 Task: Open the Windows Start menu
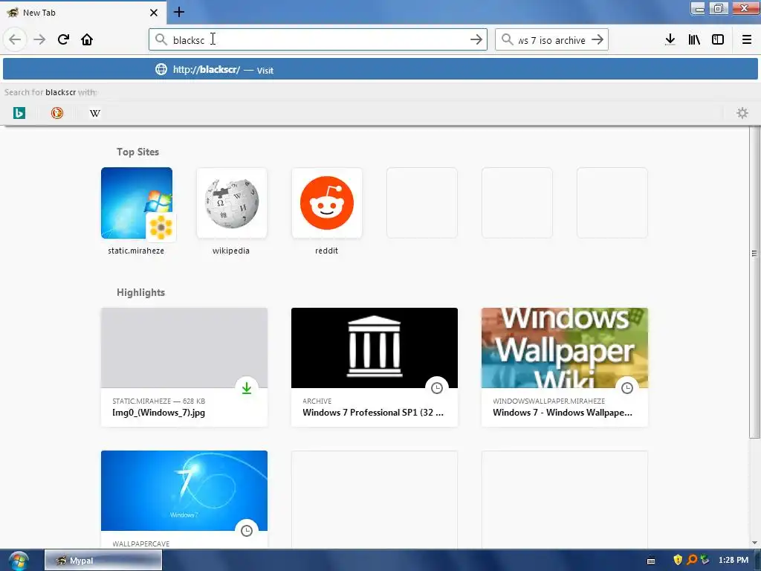pyautogui.click(x=18, y=561)
